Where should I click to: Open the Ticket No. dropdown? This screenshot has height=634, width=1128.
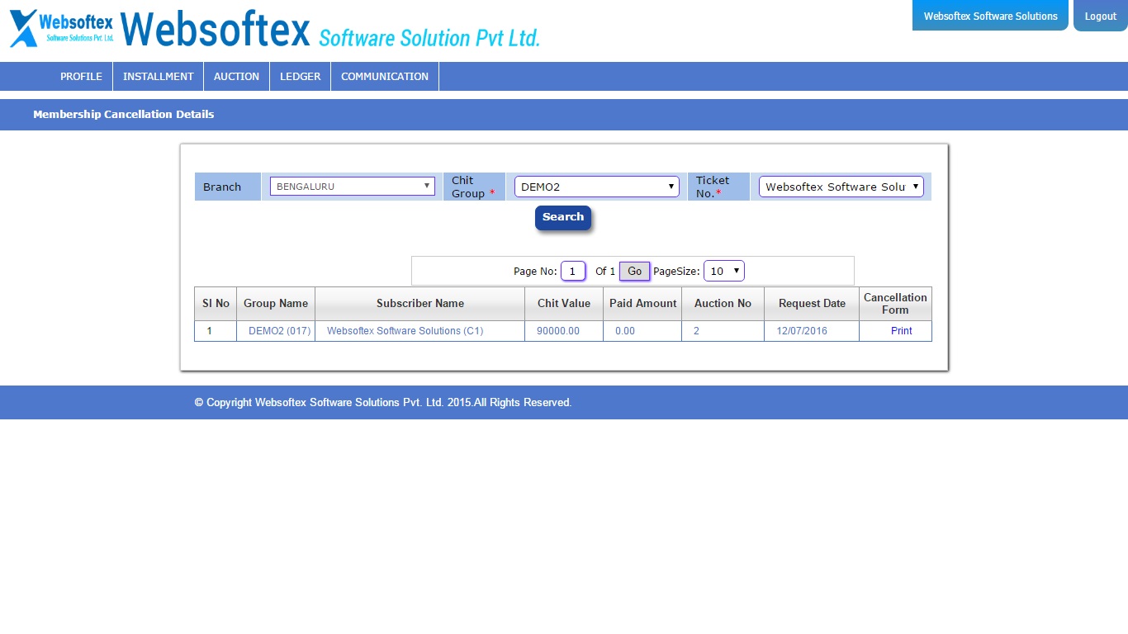(x=841, y=187)
